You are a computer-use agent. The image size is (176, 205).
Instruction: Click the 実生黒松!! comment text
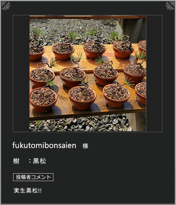point(28,190)
